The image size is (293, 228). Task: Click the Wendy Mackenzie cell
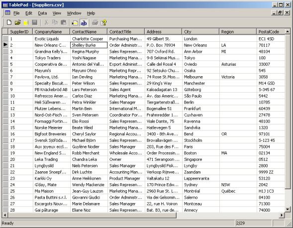pos(89,185)
